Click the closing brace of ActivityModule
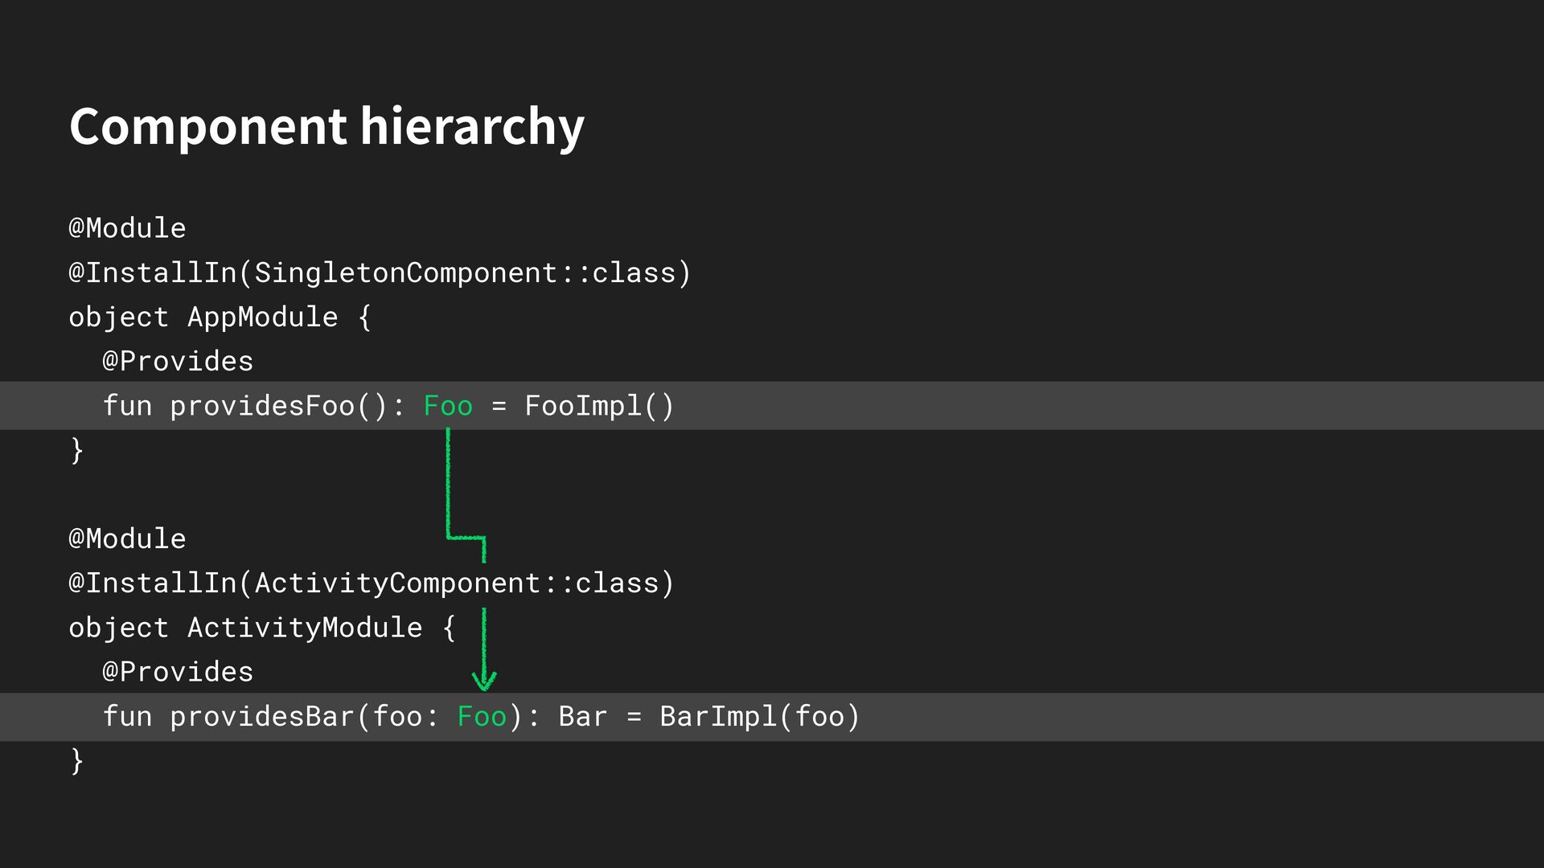 click(x=77, y=760)
